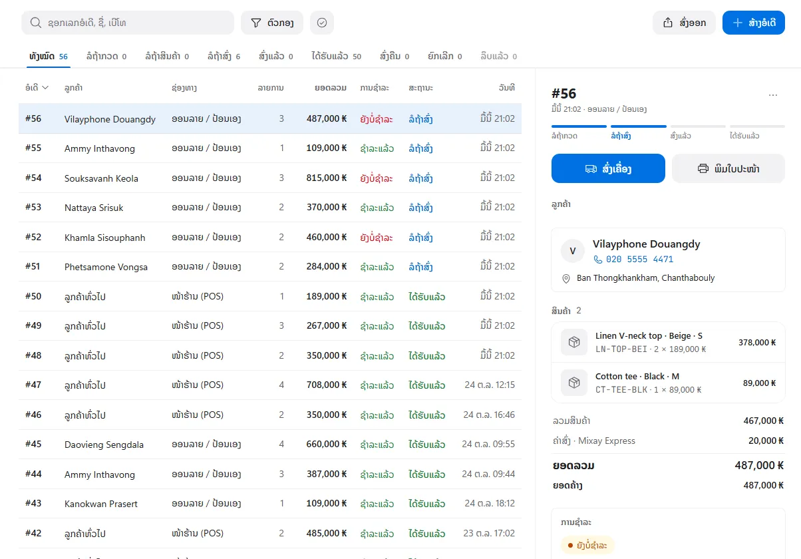This screenshot has width=801, height=559.
Task: Click the Kanokwan Prasert order row
Action: (270, 503)
